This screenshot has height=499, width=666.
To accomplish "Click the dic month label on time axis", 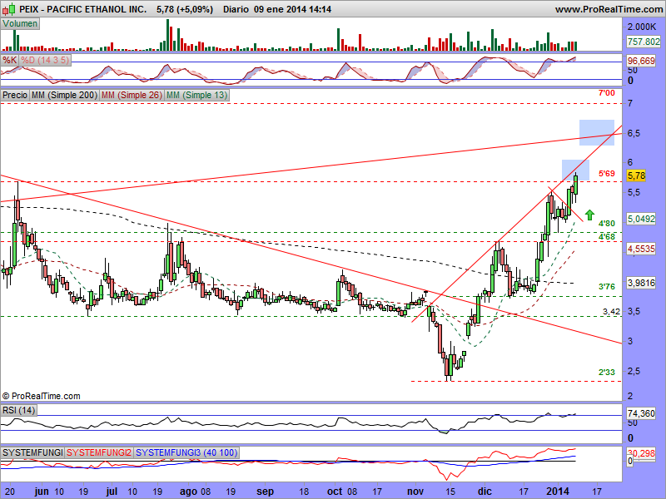I will pyautogui.click(x=485, y=492).
